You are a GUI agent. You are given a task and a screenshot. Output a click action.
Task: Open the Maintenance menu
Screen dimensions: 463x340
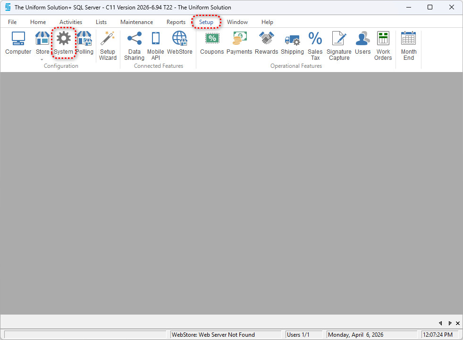136,22
